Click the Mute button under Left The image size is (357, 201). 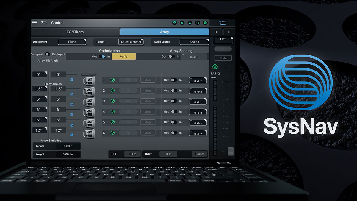point(223,58)
